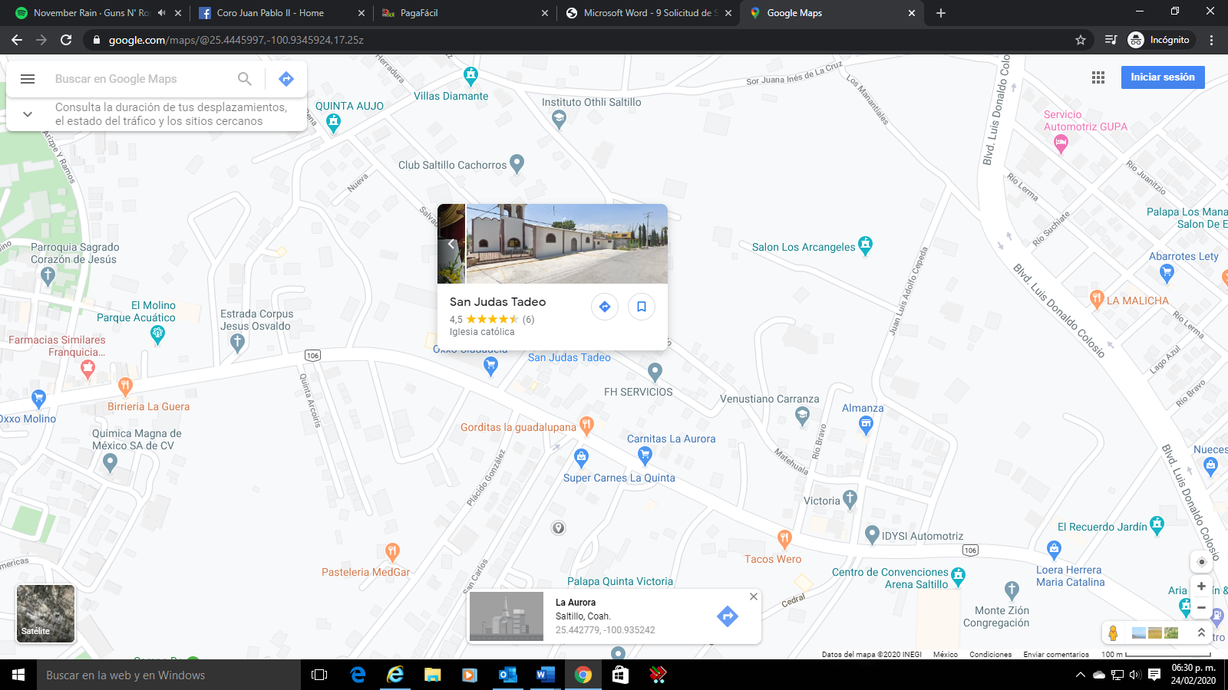Click the Club Saltillo Cachorros pin
Viewport: 1228px width, 690px height.
[x=517, y=163]
